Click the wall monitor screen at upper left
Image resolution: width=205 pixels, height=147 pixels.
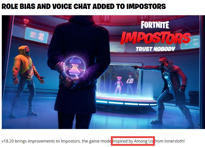click(x=36, y=35)
